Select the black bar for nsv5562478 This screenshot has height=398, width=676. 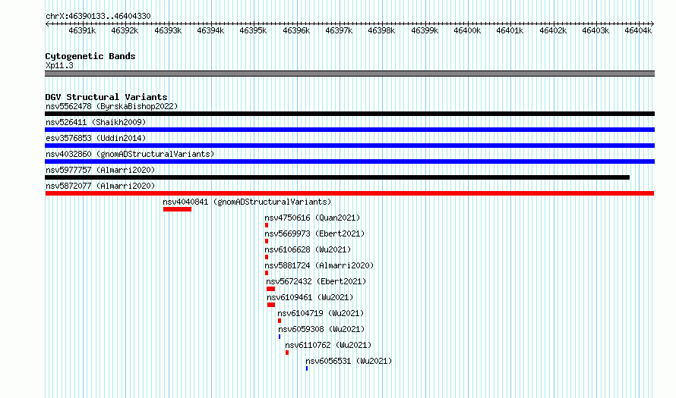(x=349, y=114)
